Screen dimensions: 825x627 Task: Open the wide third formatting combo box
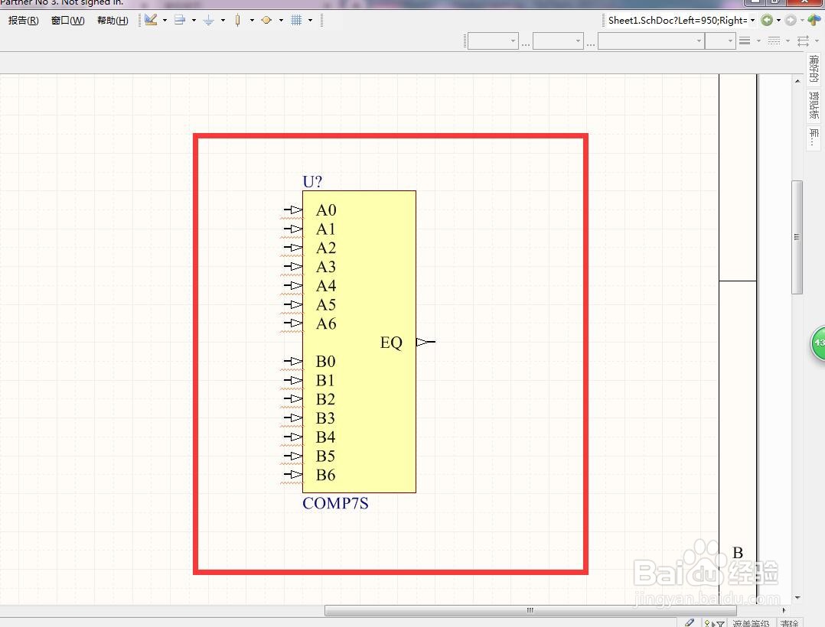[651, 41]
